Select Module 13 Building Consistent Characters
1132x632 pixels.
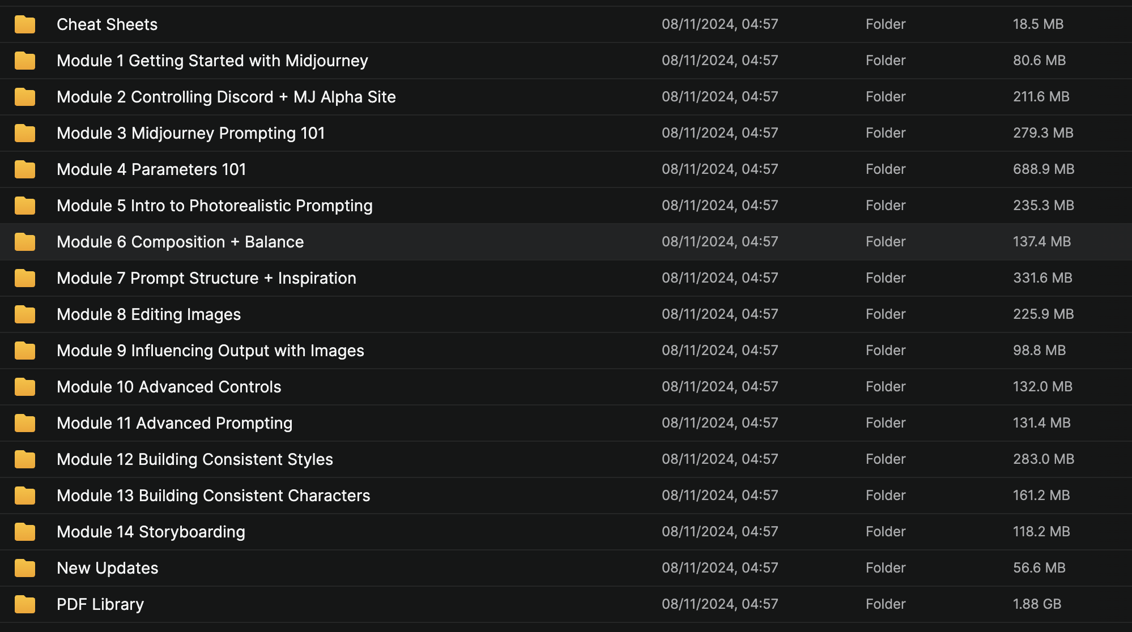(213, 496)
